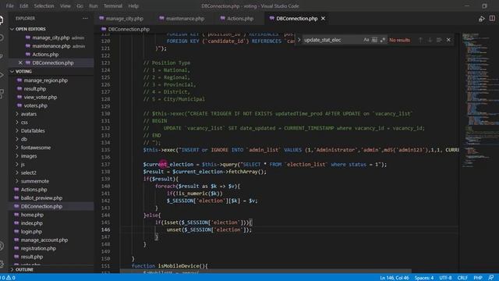Open Extensions view in activity bar
This screenshot has width=499, height=281.
point(2,94)
